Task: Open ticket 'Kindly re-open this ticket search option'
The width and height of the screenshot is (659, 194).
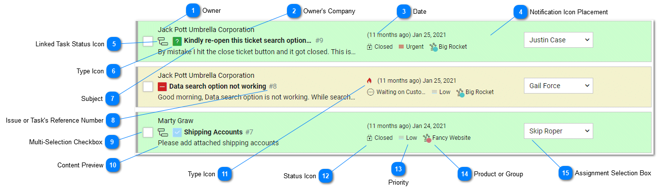Action: [247, 40]
